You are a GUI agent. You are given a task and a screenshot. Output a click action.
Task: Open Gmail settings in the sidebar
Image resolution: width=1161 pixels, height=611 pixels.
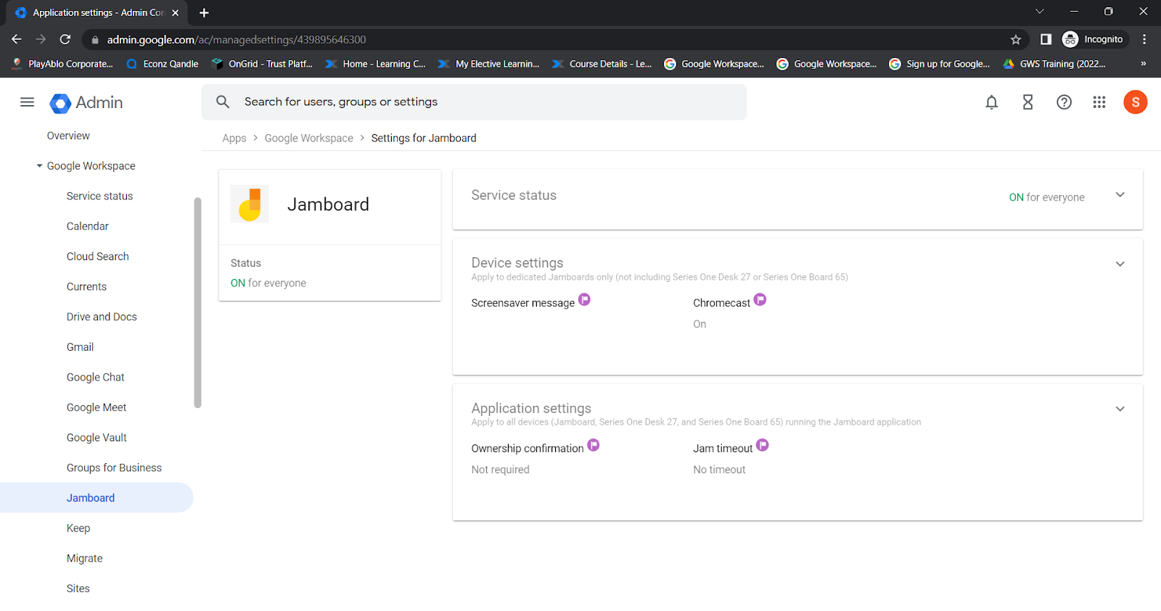pos(80,347)
